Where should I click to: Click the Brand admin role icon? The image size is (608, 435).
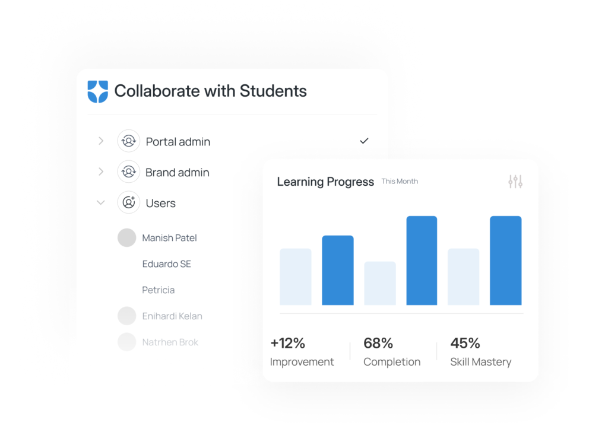click(x=128, y=172)
